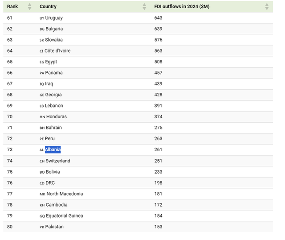Click Slovakia's FDI value 576
The width and height of the screenshot is (285, 240).
click(158, 40)
